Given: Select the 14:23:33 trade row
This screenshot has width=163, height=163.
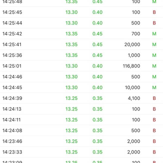Looking at the screenshot, I should click(81, 152).
